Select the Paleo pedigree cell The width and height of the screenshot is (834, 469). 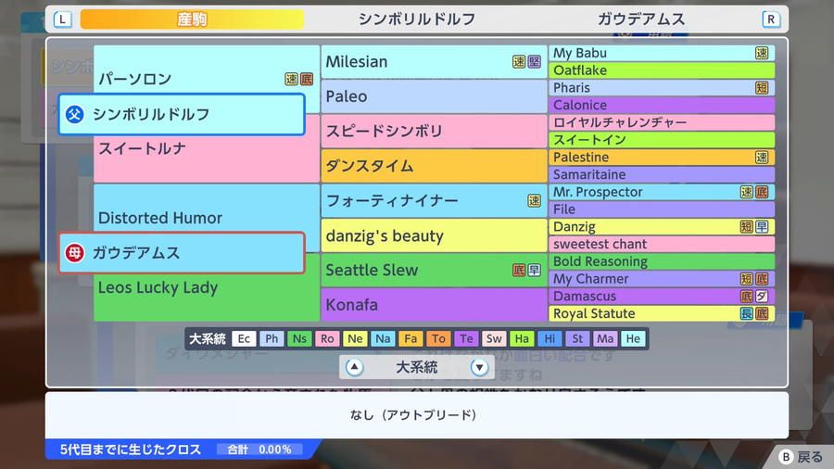[434, 96]
